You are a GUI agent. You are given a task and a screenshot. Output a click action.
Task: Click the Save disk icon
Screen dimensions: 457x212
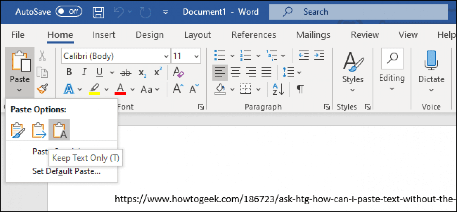pyautogui.click(x=98, y=12)
